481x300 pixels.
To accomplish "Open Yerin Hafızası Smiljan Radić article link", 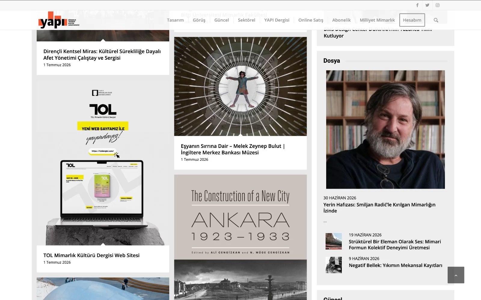I will tap(379, 208).
